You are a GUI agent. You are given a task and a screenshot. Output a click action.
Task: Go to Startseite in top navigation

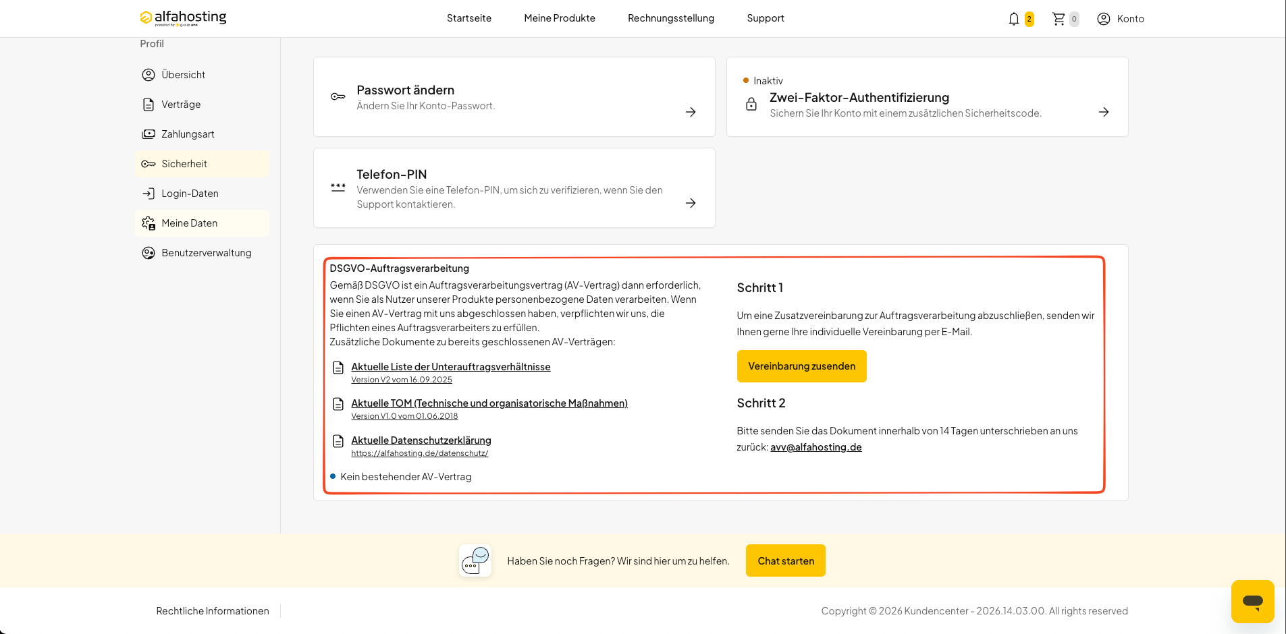point(469,18)
